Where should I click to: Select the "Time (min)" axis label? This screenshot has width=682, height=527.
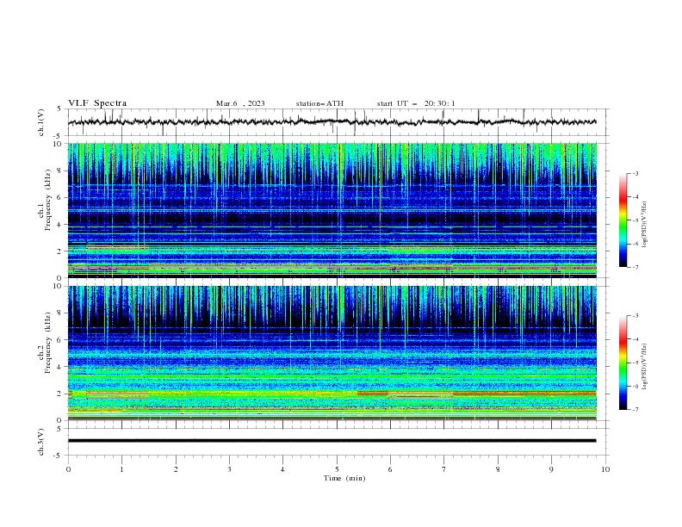[x=344, y=478]
